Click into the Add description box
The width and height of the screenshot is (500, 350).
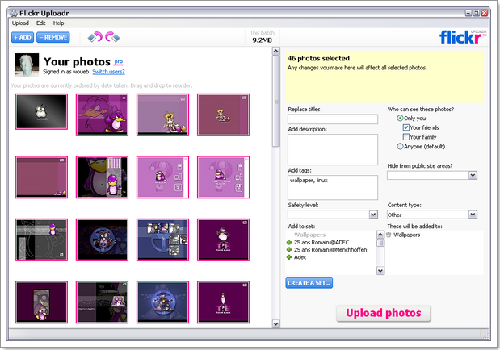[333, 149]
